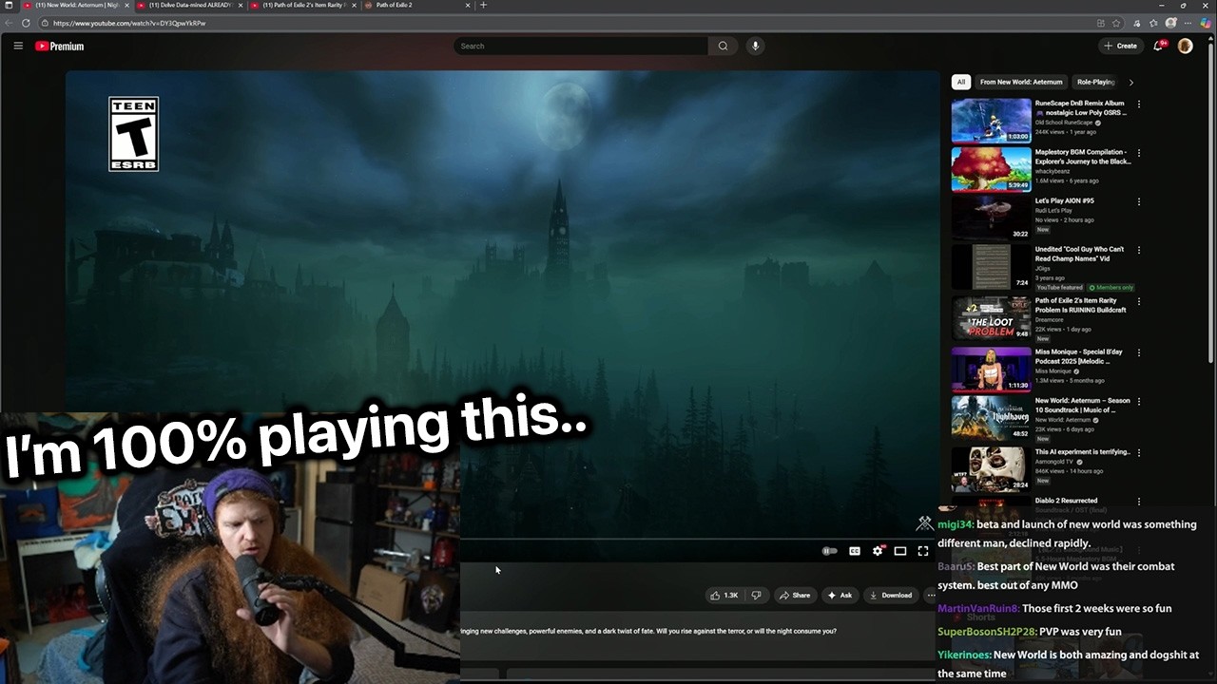Start voice search with the microphone
1217x684 pixels.
tap(755, 46)
